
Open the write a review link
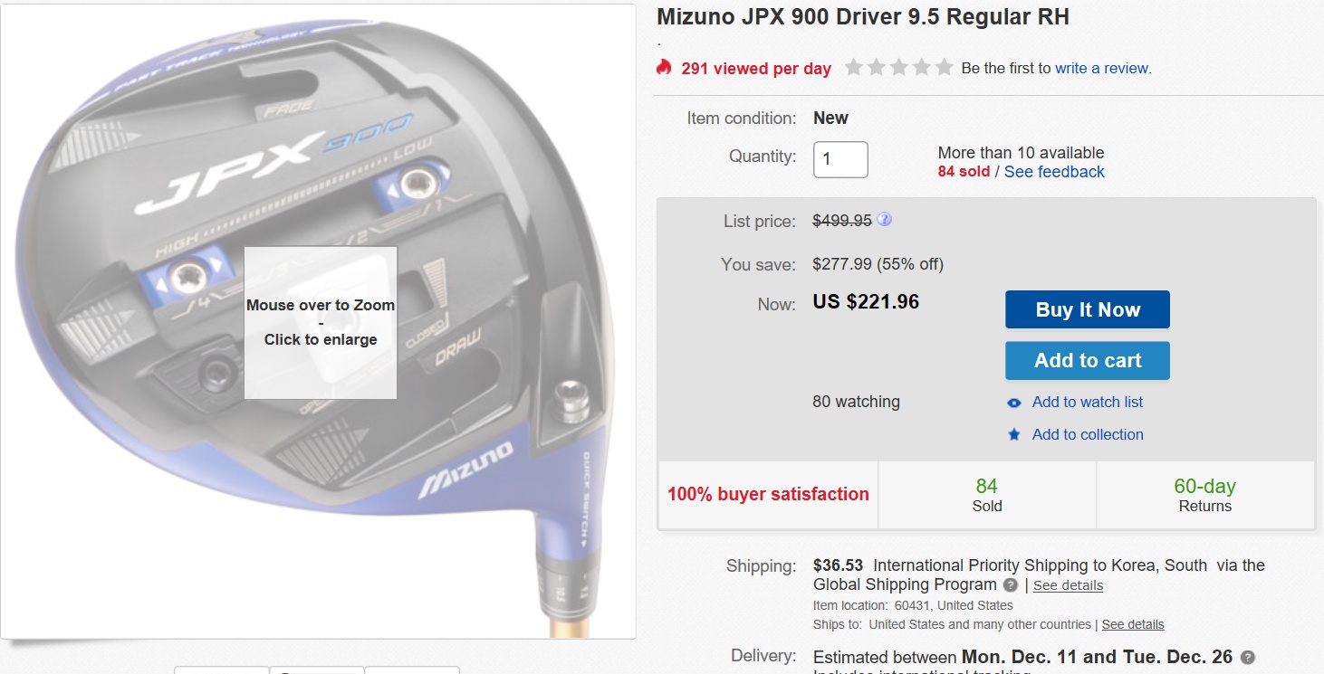click(1103, 68)
